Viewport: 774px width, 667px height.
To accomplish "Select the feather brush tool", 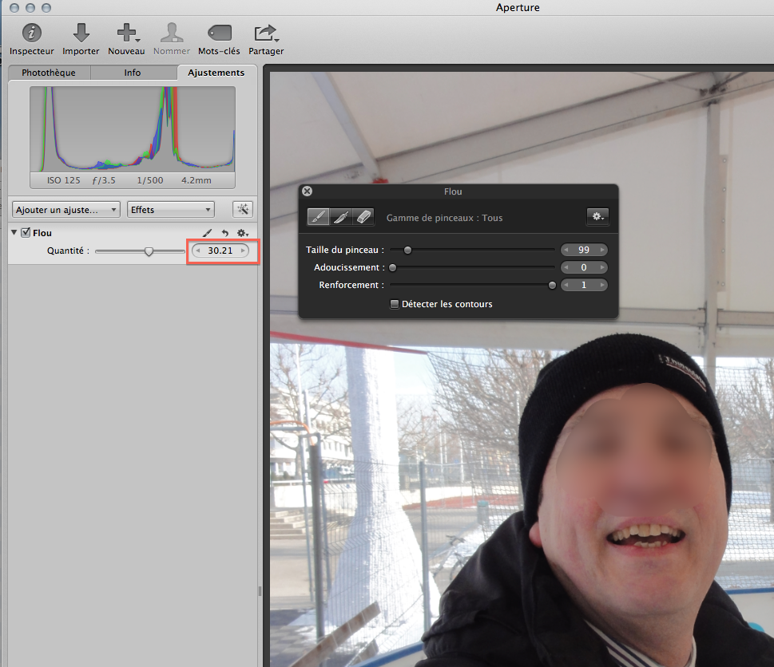I will [340, 216].
